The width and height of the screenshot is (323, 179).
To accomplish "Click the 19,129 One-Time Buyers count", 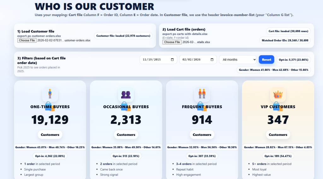I will 50,120.
